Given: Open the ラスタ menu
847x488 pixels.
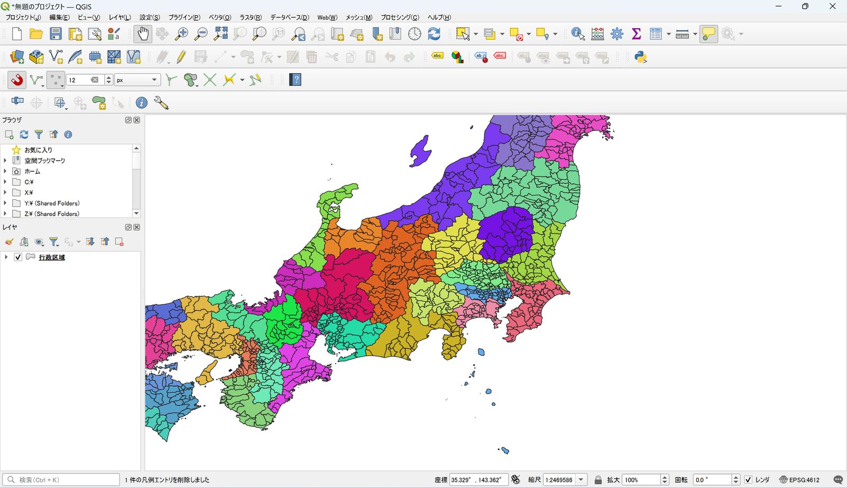Looking at the screenshot, I should coord(251,17).
